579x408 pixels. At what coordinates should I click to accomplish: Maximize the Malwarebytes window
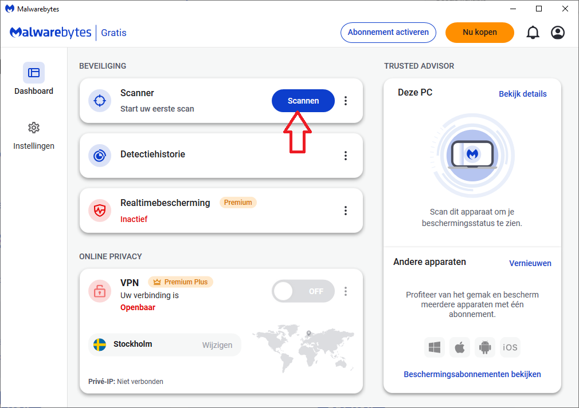click(x=539, y=9)
